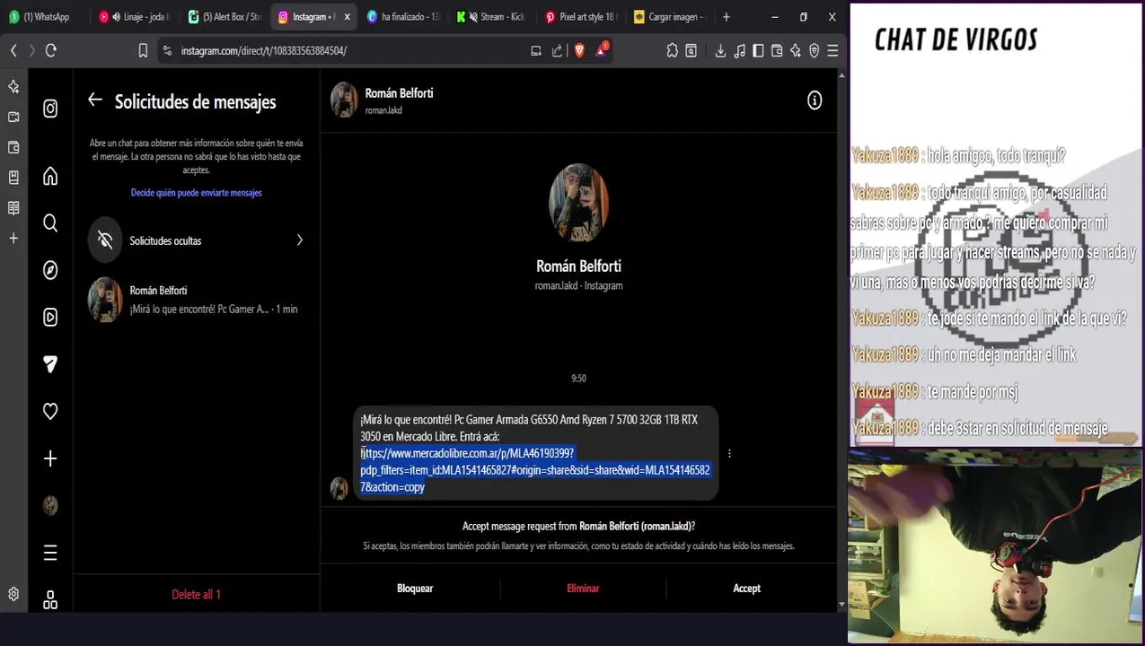The height and width of the screenshot is (646, 1145).
Task: Click the Instagram logo icon
Action: (50, 109)
